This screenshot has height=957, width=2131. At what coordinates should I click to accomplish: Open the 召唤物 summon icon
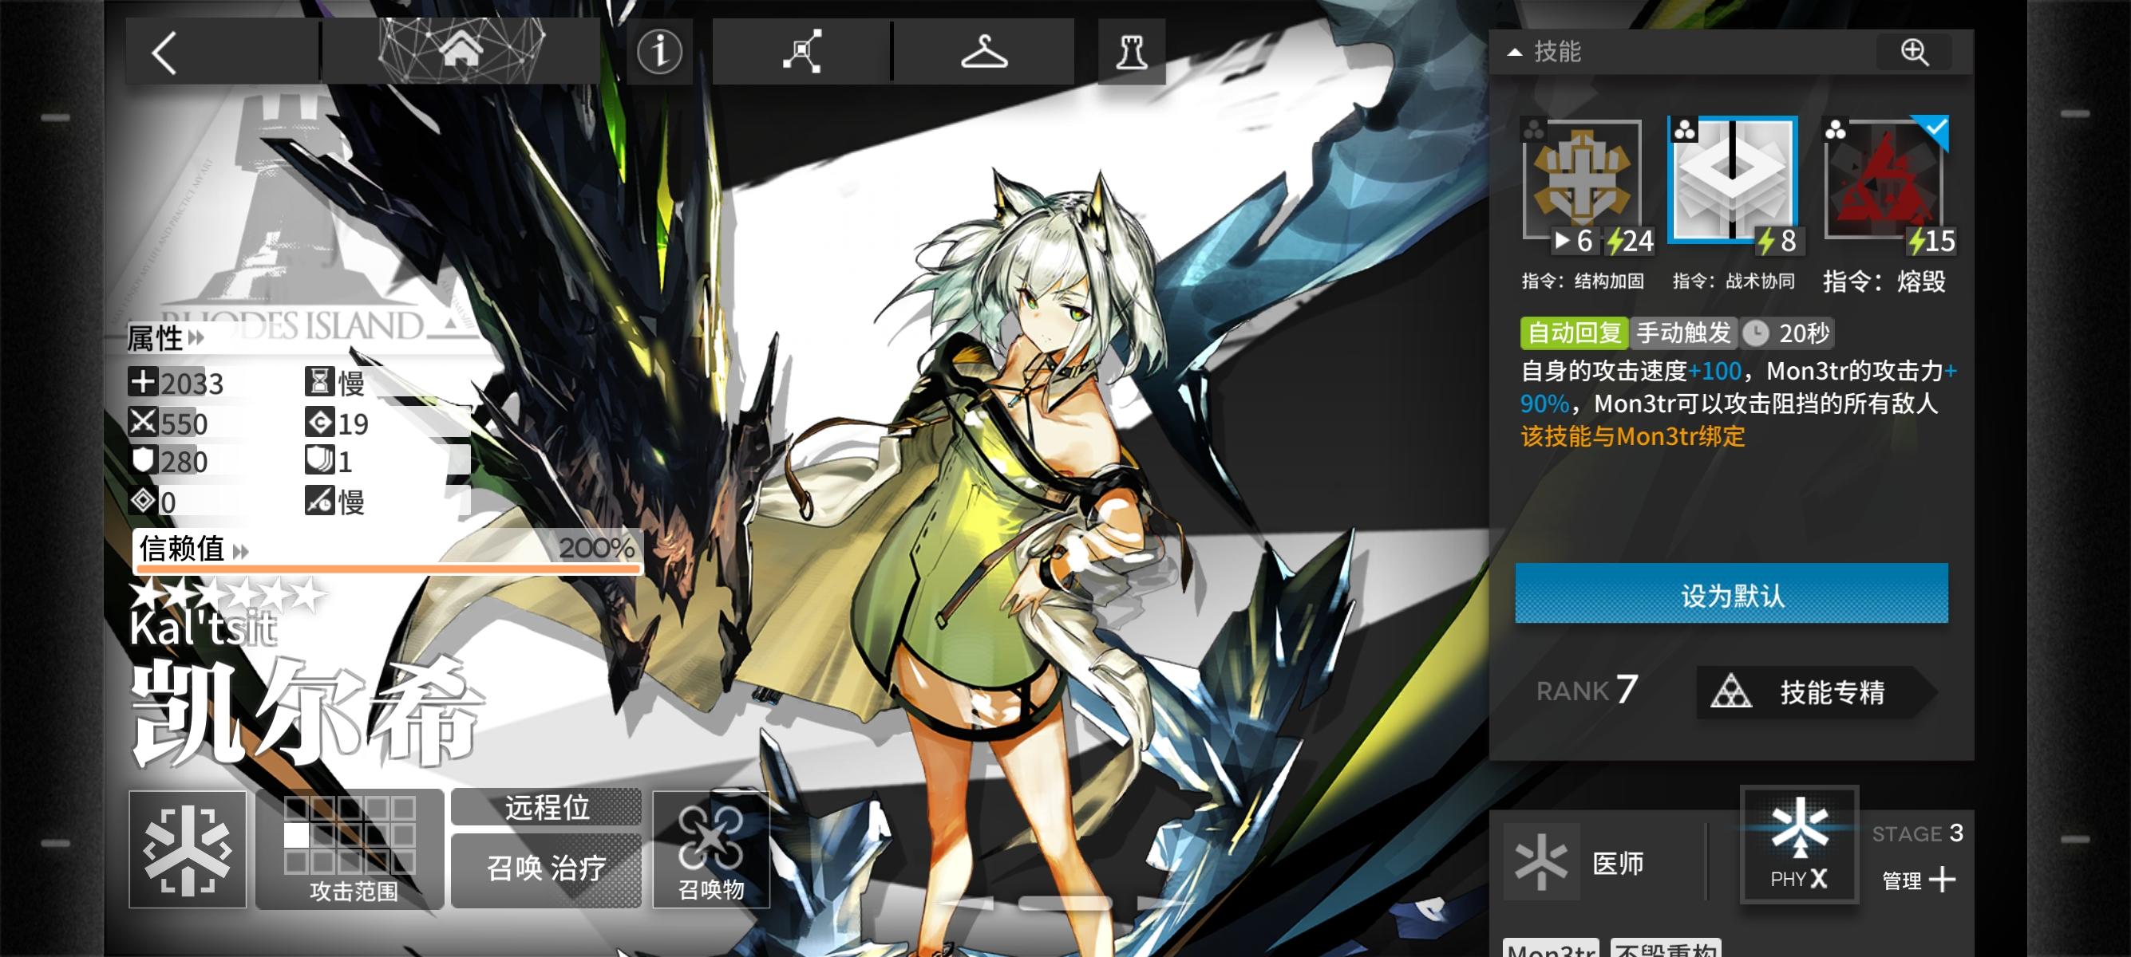710,849
